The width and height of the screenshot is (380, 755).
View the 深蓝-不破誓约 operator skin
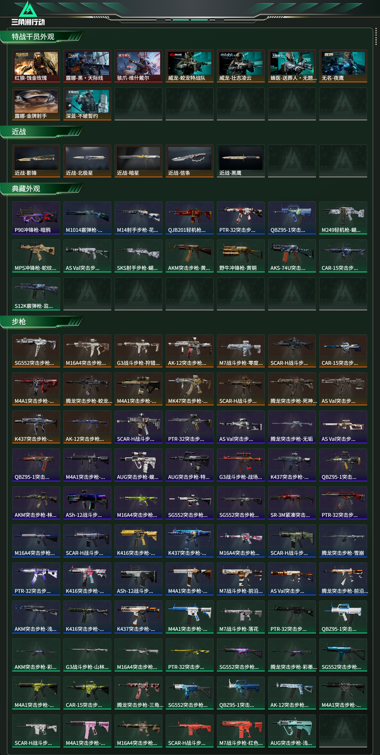87,104
